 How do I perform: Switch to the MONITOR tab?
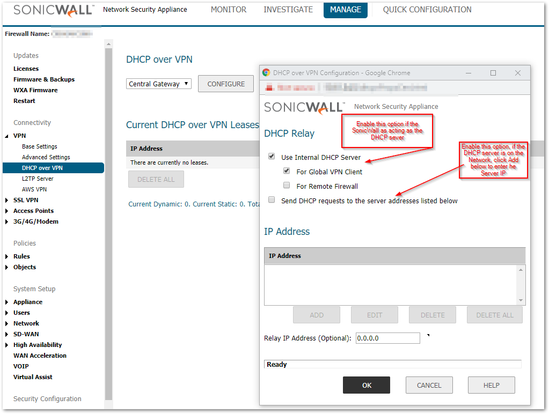pyautogui.click(x=229, y=10)
